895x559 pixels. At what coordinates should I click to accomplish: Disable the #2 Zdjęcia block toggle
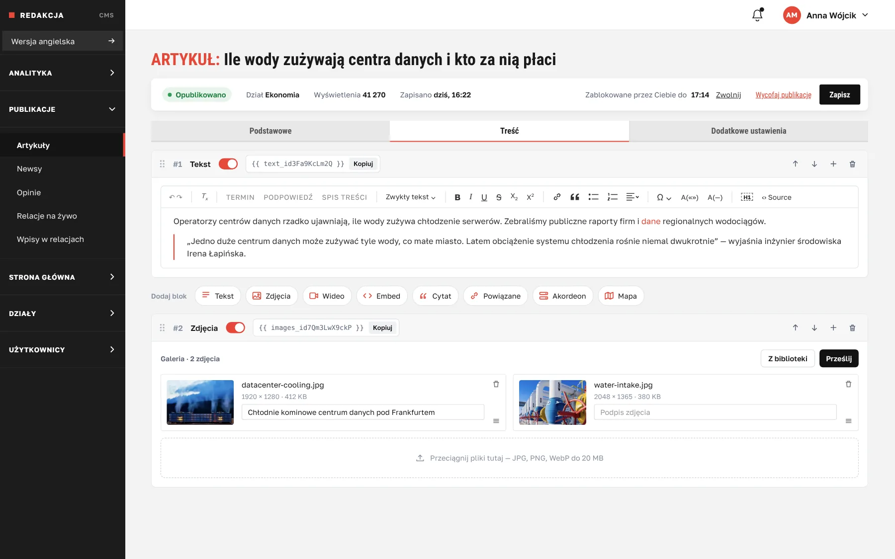pos(236,328)
